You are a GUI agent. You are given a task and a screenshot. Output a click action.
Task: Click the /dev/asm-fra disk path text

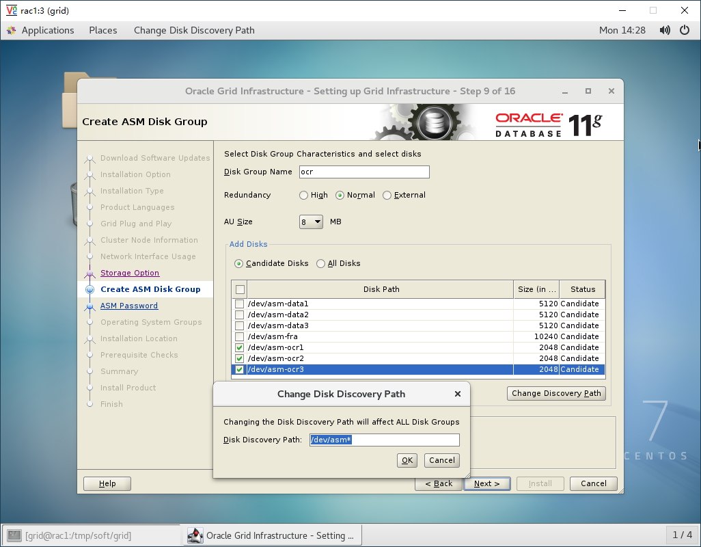click(x=273, y=336)
